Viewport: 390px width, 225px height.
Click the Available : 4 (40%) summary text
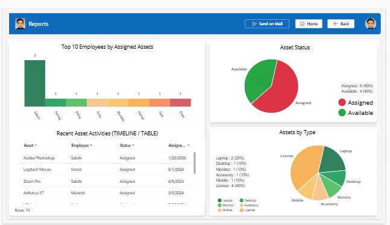(357, 91)
